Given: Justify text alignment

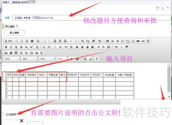Looking at the screenshot, I should point(93,47).
